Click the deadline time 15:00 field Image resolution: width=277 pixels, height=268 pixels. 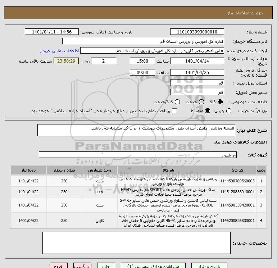(x=142, y=61)
